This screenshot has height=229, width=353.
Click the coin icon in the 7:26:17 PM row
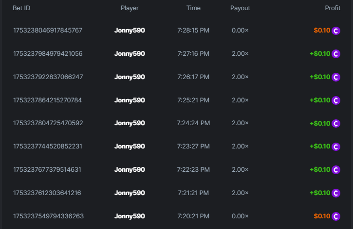[x=336, y=77]
